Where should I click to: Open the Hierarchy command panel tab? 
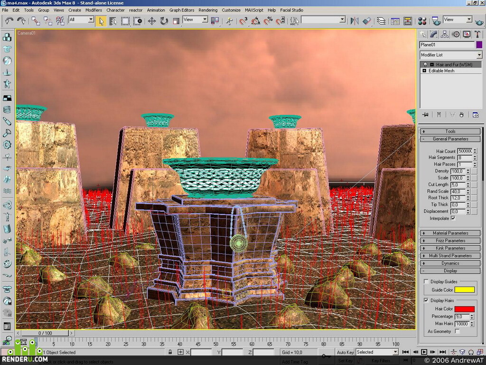(x=444, y=34)
